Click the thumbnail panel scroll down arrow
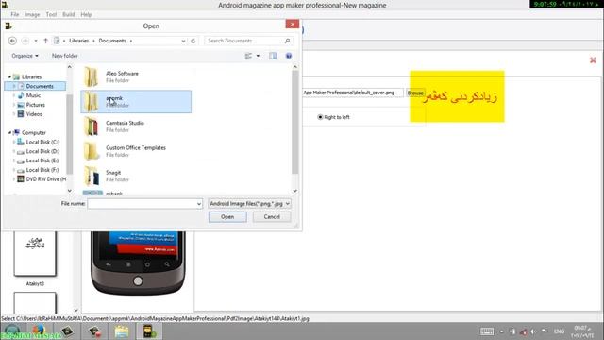Viewport: 604px width, 340px height. tap(75, 310)
